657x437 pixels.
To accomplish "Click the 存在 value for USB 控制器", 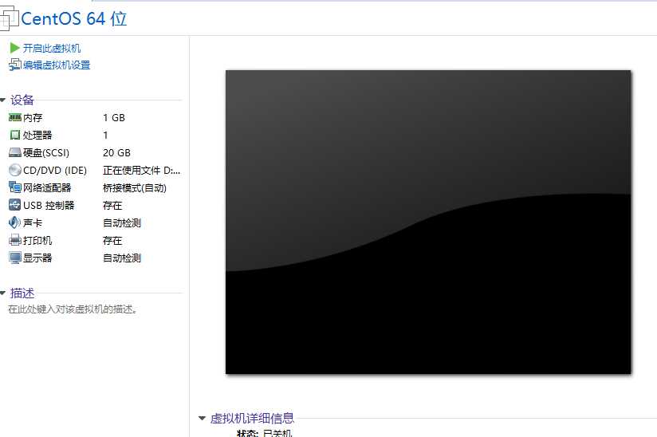I will [112, 205].
